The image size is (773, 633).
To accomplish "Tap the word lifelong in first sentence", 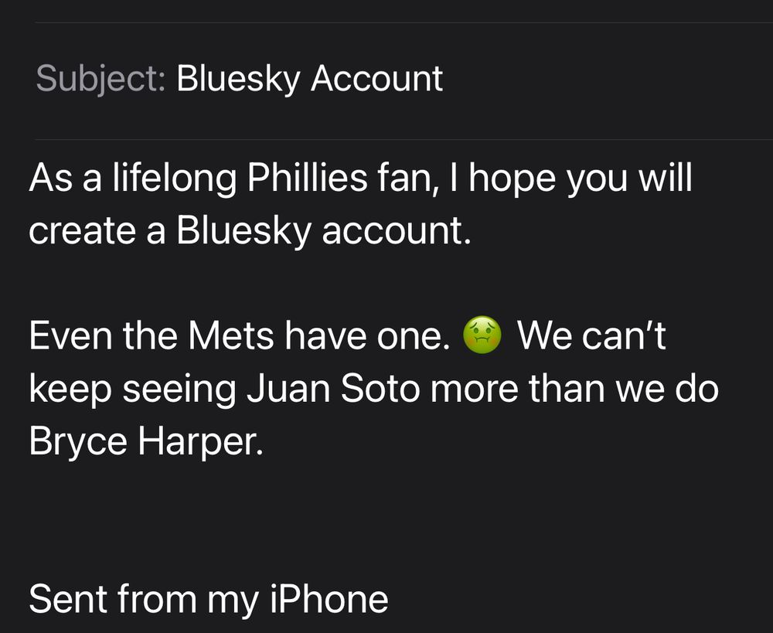I will [175, 179].
